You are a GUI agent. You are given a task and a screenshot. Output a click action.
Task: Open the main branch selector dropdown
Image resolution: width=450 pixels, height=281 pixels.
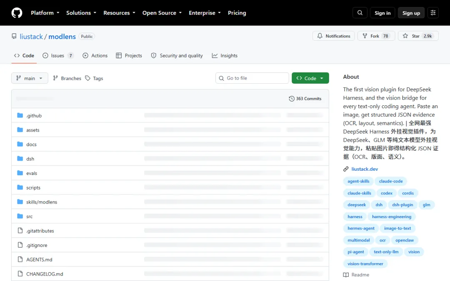(30, 78)
